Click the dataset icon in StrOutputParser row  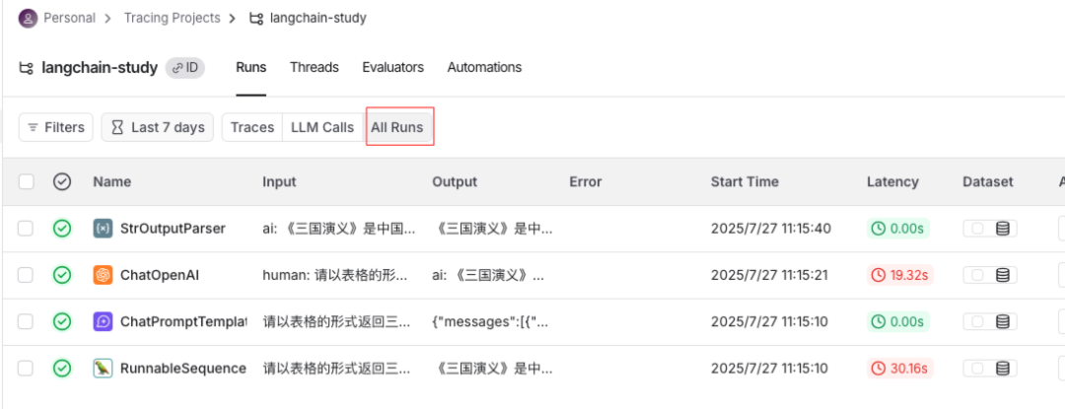(x=1003, y=229)
